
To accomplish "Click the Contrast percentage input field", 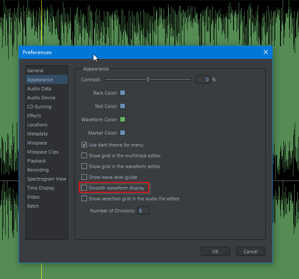I will click(202, 80).
